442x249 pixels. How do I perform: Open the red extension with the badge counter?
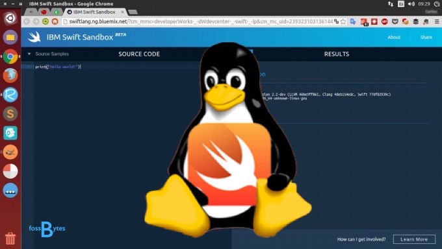coord(364,21)
